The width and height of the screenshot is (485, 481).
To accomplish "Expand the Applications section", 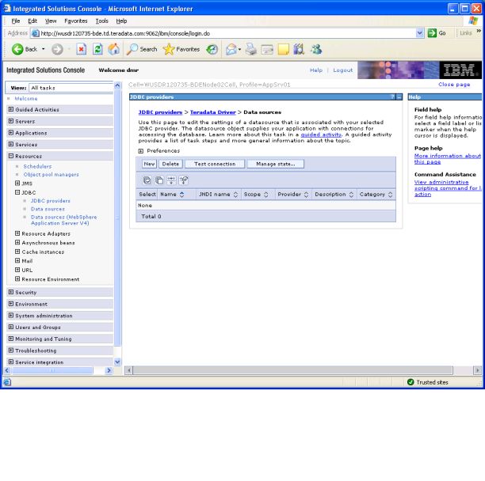I will (x=11, y=133).
